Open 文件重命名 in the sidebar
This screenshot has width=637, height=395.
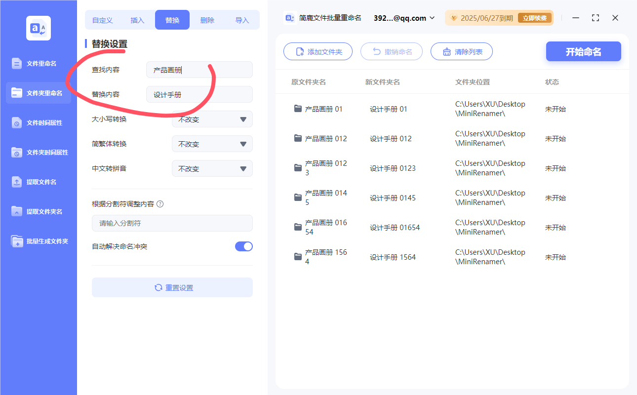coord(38,63)
